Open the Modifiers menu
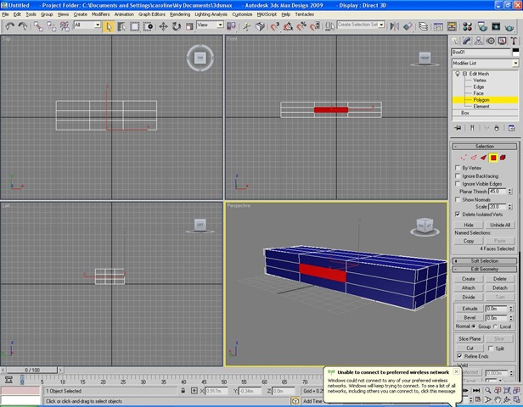The height and width of the screenshot is (407, 523). click(x=100, y=14)
